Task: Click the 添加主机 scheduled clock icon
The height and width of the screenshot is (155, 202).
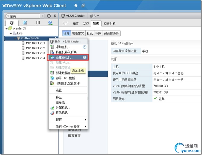Action: (x=85, y=47)
